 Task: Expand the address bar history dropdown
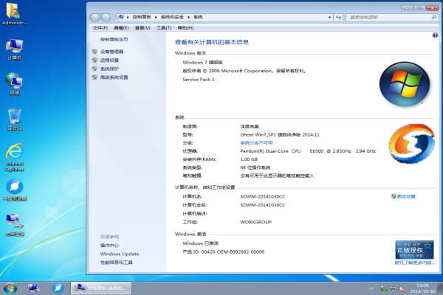(329, 17)
